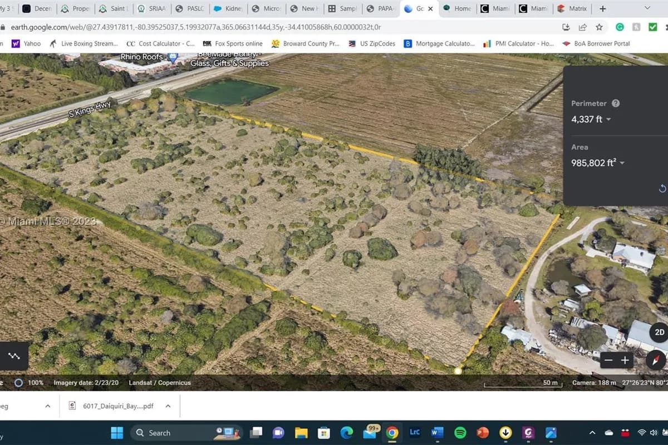
Task: Switch to the Matrix browser tab
Action: pos(572,9)
